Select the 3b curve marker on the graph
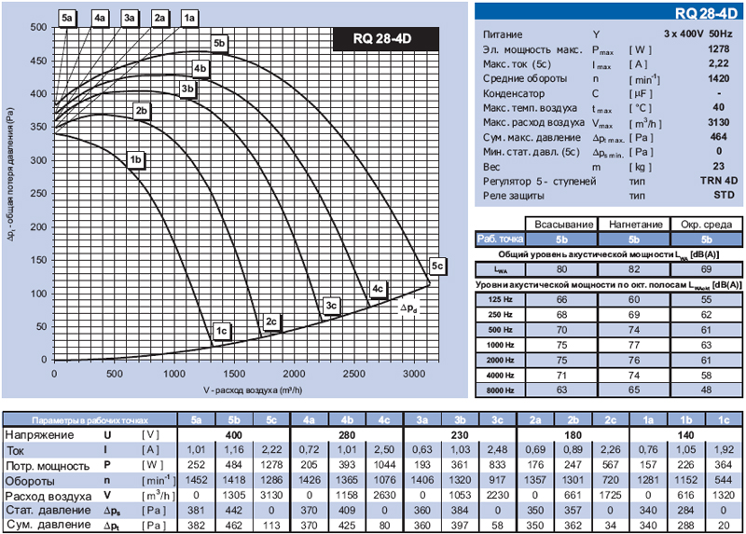This screenshot has height=534, width=746. point(188,89)
